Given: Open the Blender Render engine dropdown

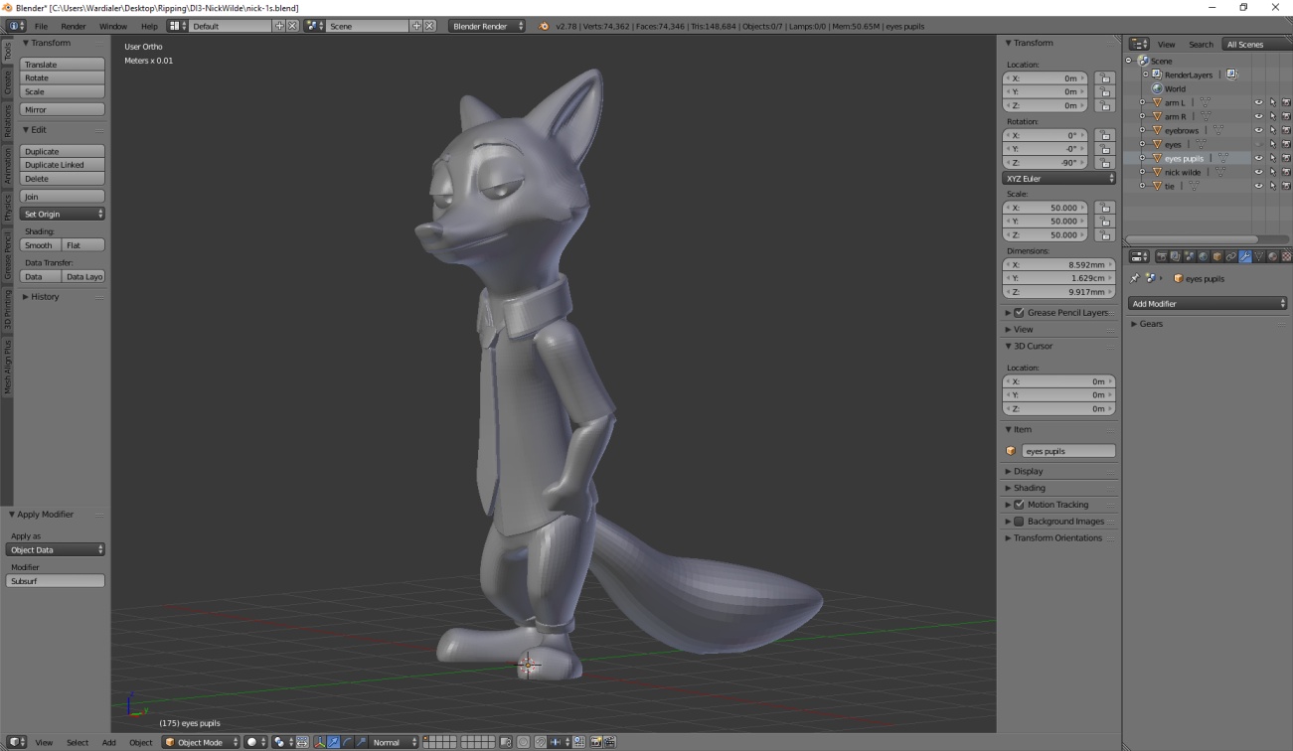Looking at the screenshot, I should (486, 26).
